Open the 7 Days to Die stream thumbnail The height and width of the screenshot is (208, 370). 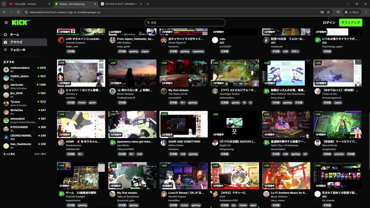(x=337, y=73)
